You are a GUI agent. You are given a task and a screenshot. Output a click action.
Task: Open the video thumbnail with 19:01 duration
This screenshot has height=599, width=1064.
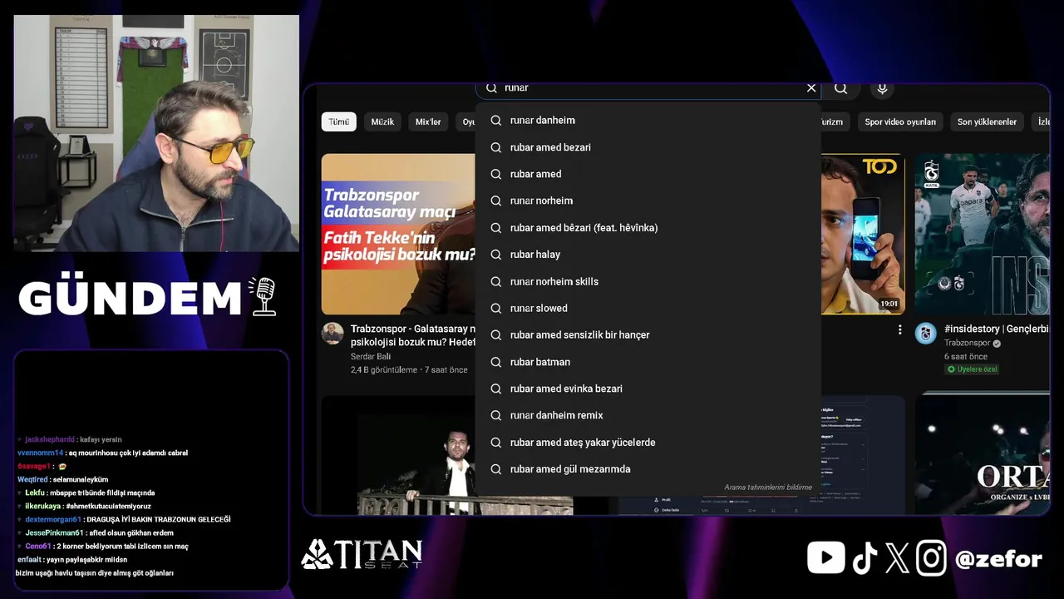point(863,234)
